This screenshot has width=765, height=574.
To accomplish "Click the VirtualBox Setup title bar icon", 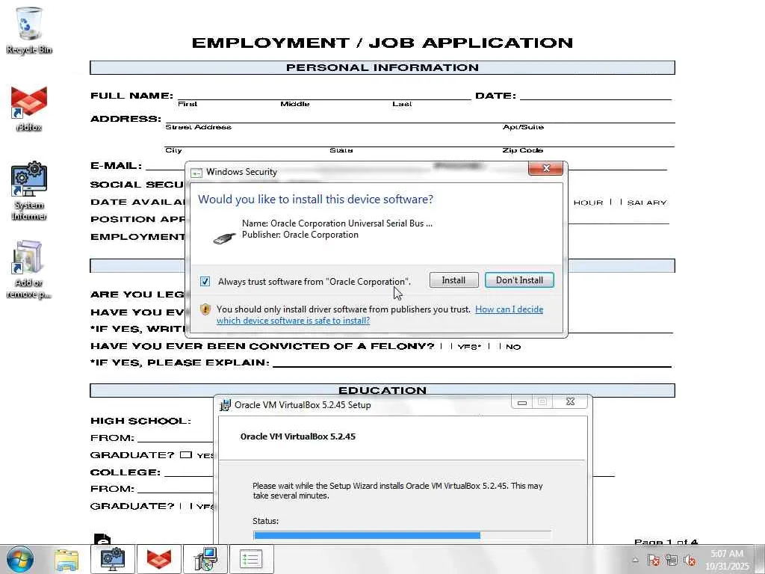I will click(226, 404).
